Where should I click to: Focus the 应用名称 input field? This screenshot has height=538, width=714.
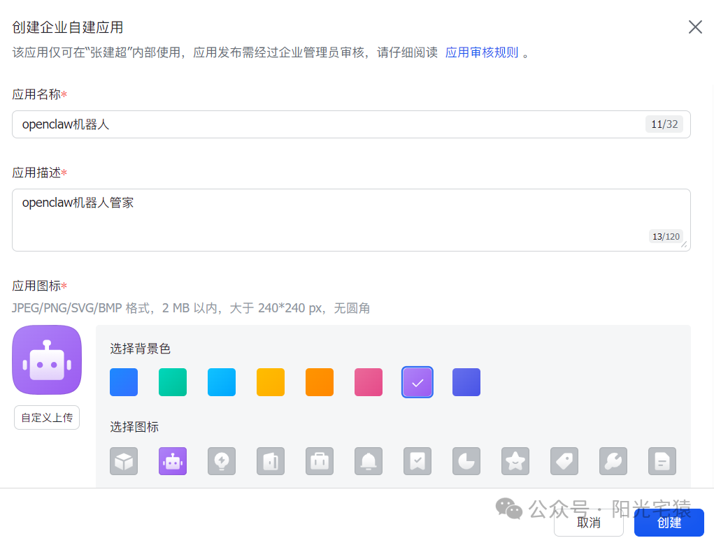[x=351, y=124]
